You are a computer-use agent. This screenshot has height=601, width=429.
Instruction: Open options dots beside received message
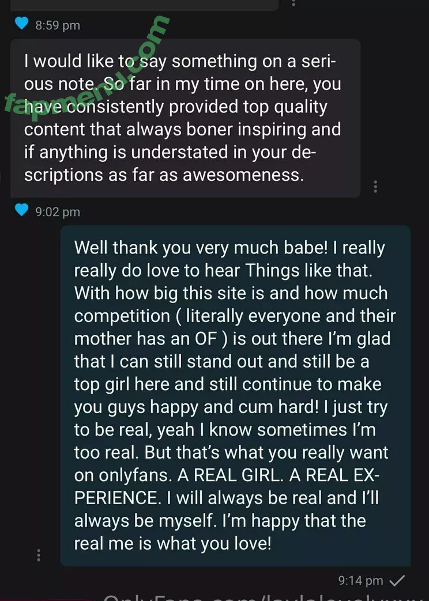(x=375, y=186)
